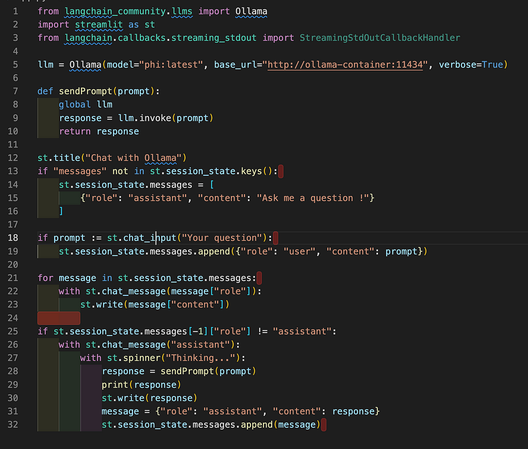This screenshot has width=528, height=449.
Task: Click line number 18 in the gutter
Action: pyautogui.click(x=12, y=238)
